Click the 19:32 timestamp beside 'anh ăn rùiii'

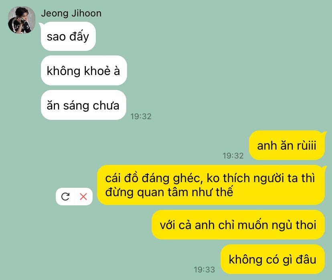233,156
